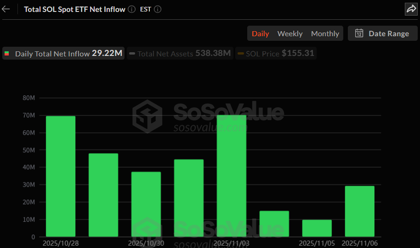Switch to Monthly view tab
This screenshot has width=420, height=248.
325,33
